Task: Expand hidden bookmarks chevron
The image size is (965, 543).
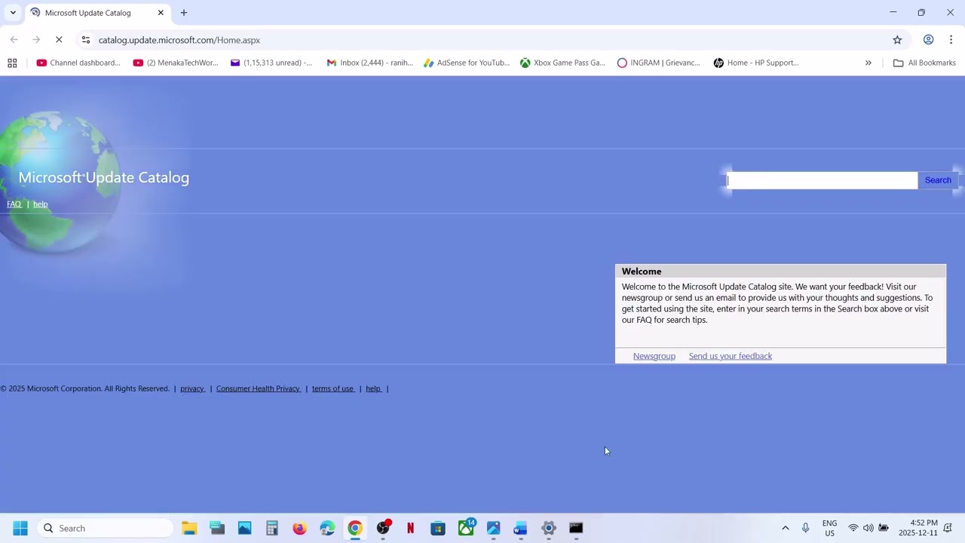Action: click(x=868, y=63)
